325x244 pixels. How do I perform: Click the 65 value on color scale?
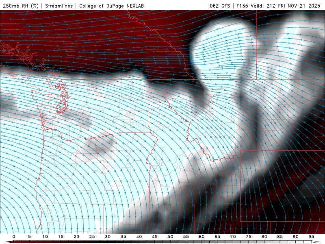pyautogui.click(x=217, y=237)
